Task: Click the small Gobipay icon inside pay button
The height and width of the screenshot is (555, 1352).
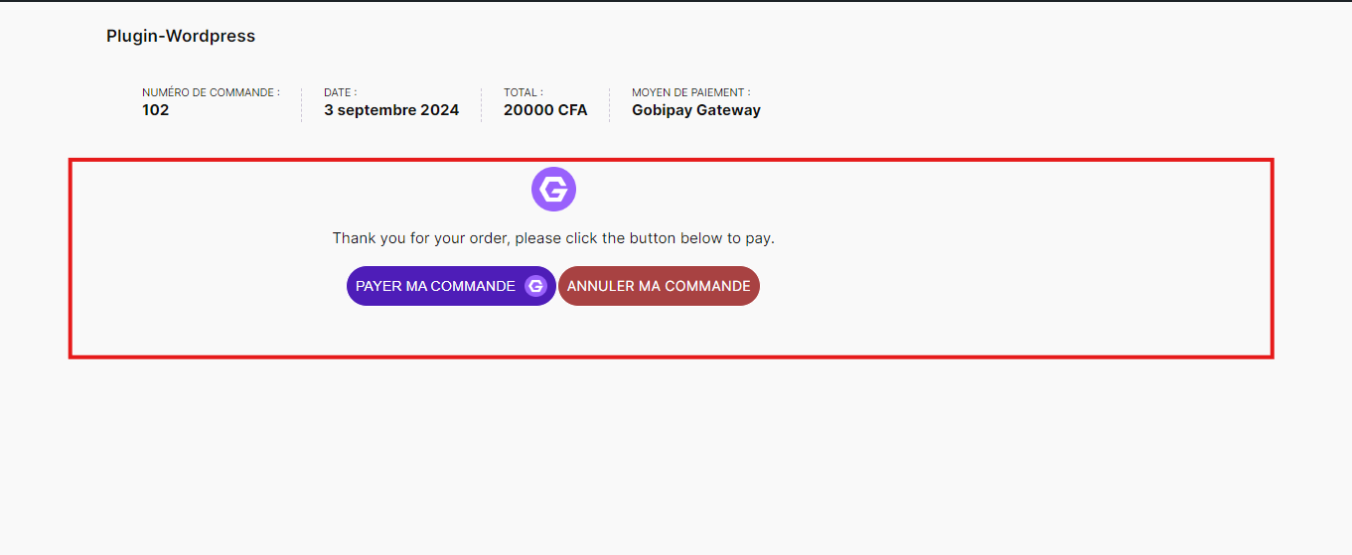Action: tap(536, 286)
